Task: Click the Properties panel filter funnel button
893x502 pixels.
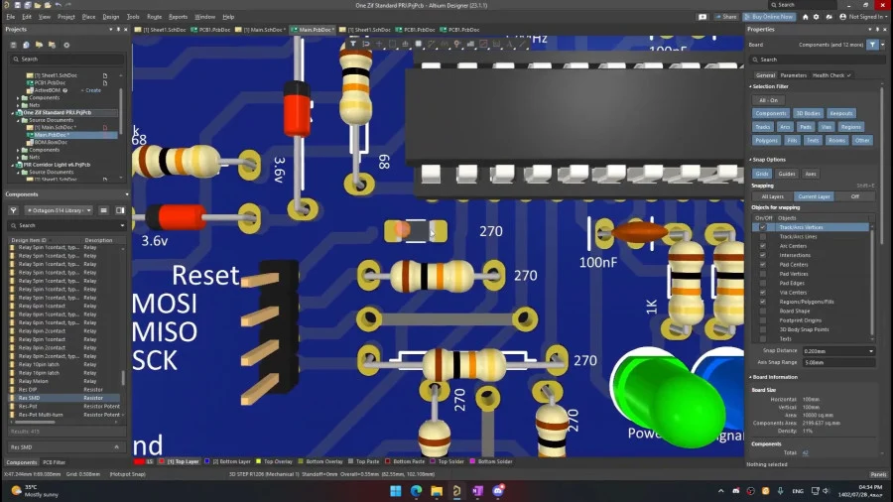Action: click(x=872, y=45)
